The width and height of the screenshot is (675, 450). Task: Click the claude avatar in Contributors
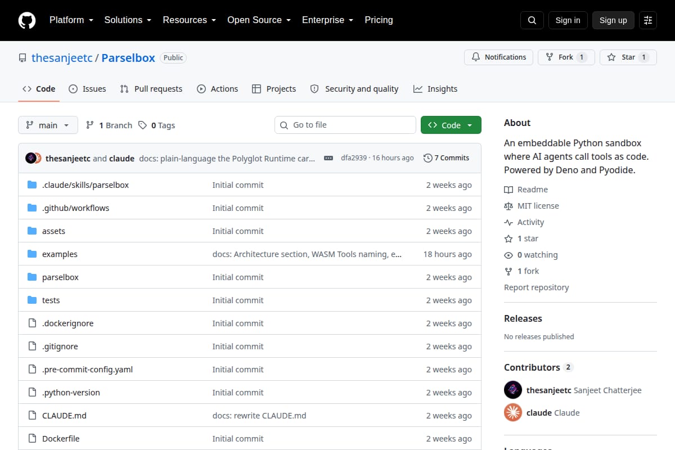pyautogui.click(x=513, y=413)
